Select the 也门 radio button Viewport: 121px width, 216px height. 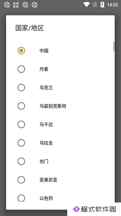[21, 161]
